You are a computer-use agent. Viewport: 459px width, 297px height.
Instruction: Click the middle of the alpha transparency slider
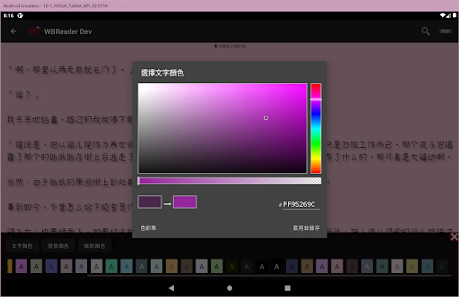(x=230, y=181)
